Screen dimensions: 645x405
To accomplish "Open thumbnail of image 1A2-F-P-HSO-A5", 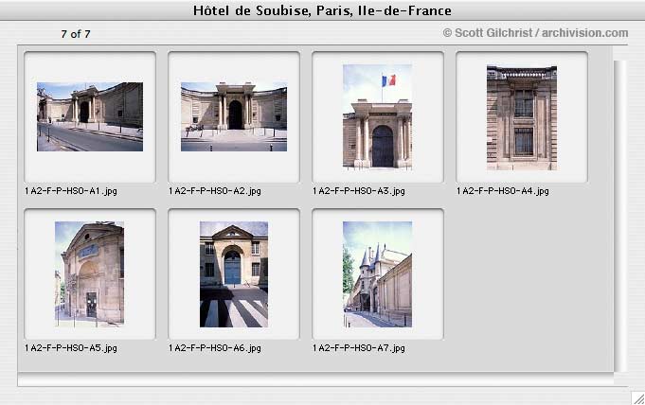I will pos(89,273).
